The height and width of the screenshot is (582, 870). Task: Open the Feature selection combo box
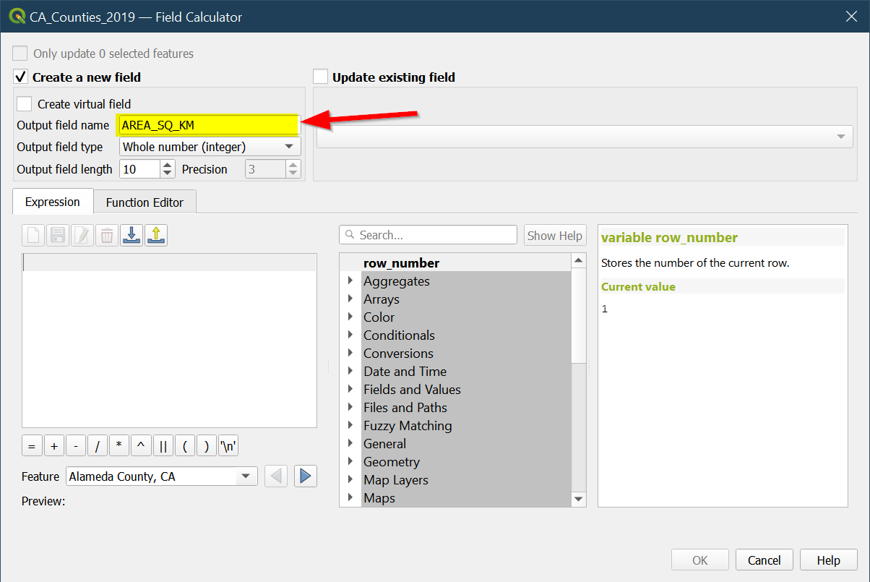point(161,476)
